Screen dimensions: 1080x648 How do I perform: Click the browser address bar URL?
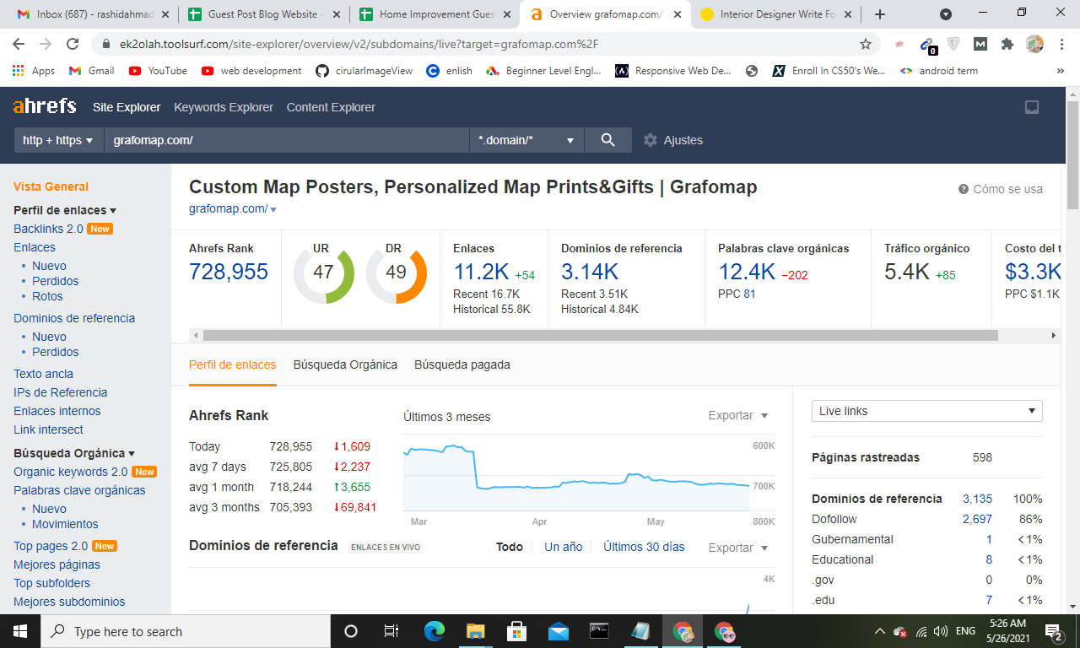359,44
